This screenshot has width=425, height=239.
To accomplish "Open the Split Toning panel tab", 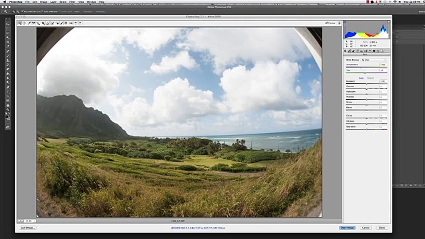I will (x=362, y=51).
